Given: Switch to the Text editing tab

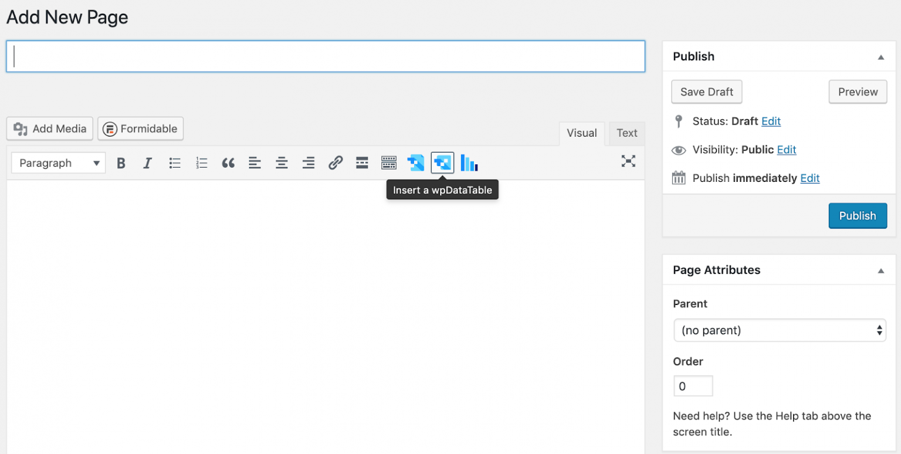Looking at the screenshot, I should point(626,133).
